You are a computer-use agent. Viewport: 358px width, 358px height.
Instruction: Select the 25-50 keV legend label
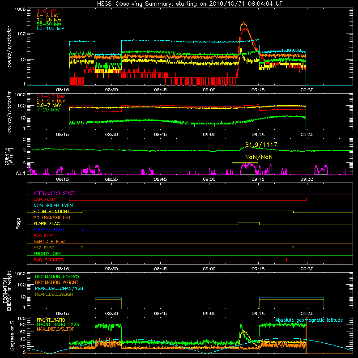(x=49, y=24)
